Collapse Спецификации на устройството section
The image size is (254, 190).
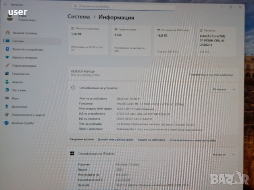click(234, 89)
